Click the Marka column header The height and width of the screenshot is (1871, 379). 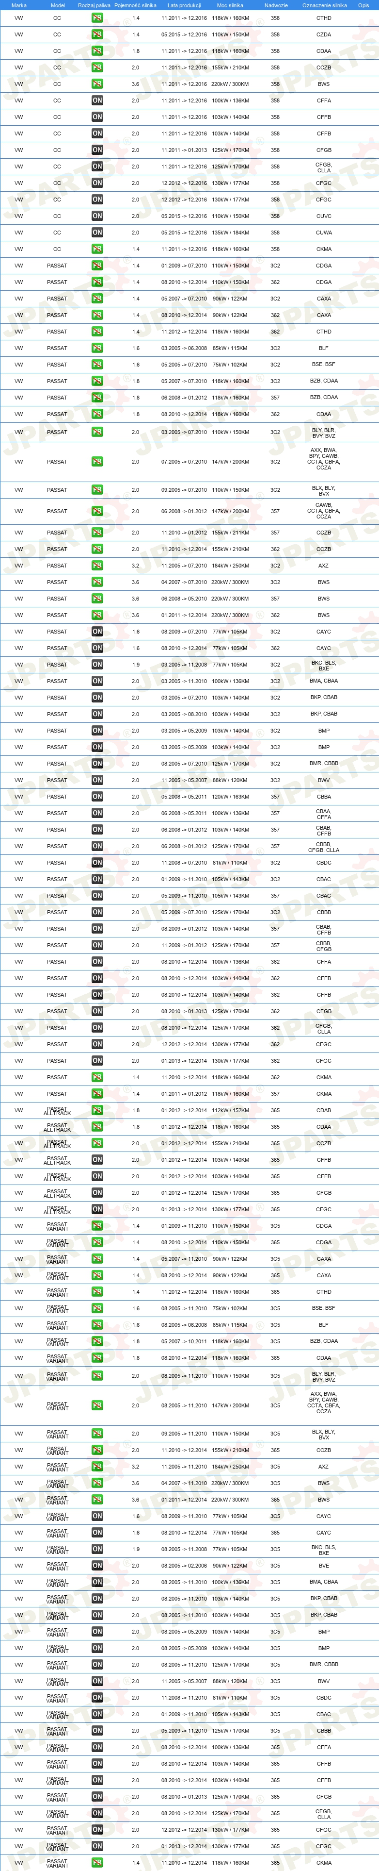(x=19, y=5)
